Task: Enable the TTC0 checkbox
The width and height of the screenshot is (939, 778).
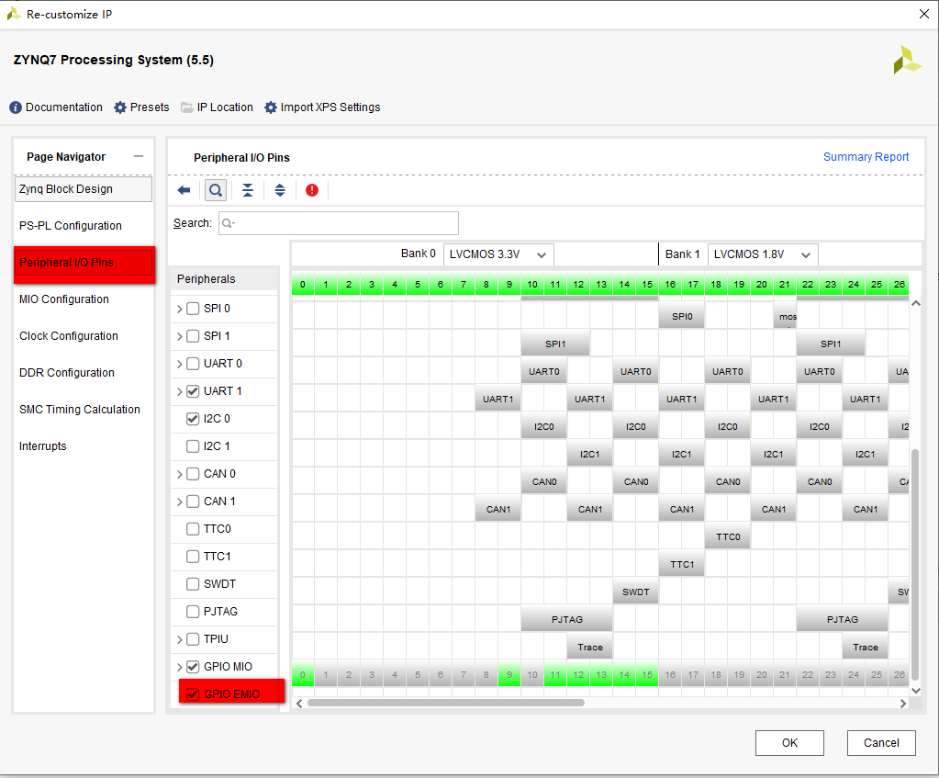Action: 193,529
